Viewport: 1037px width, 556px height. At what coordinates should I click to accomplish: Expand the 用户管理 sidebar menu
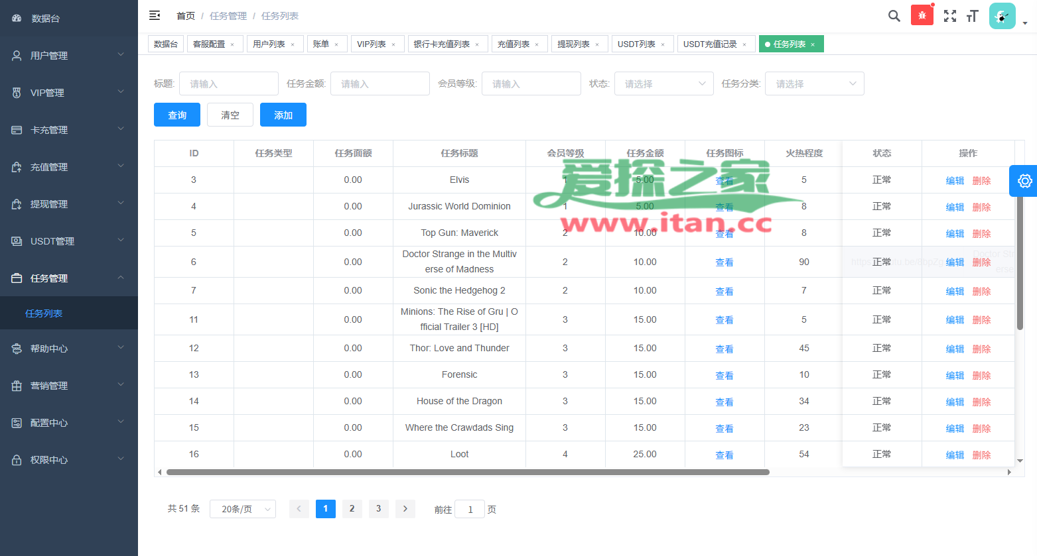point(69,56)
